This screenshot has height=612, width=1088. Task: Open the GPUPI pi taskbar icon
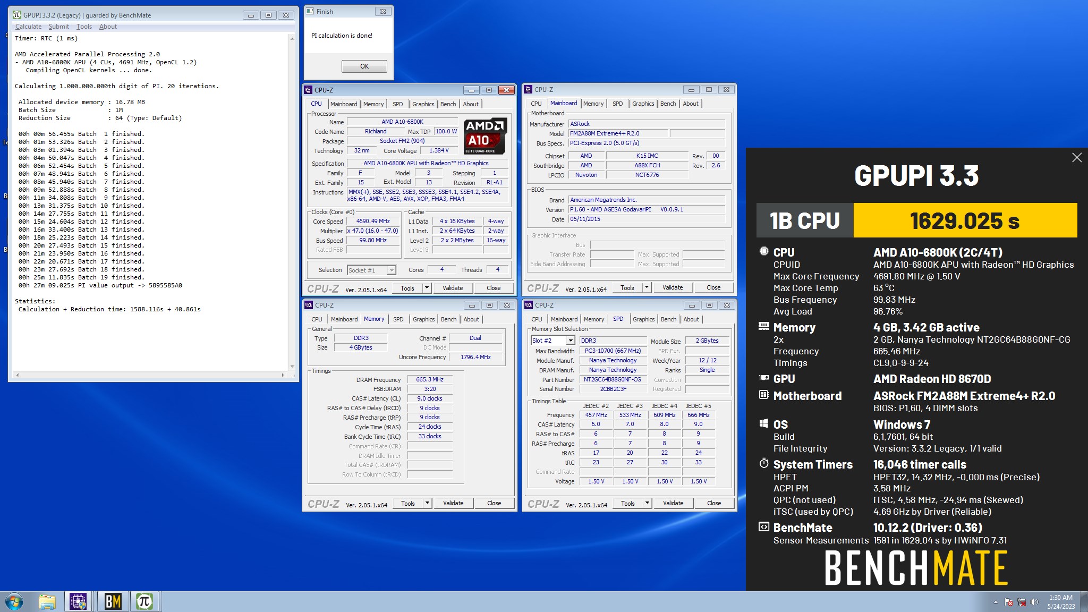point(144,602)
